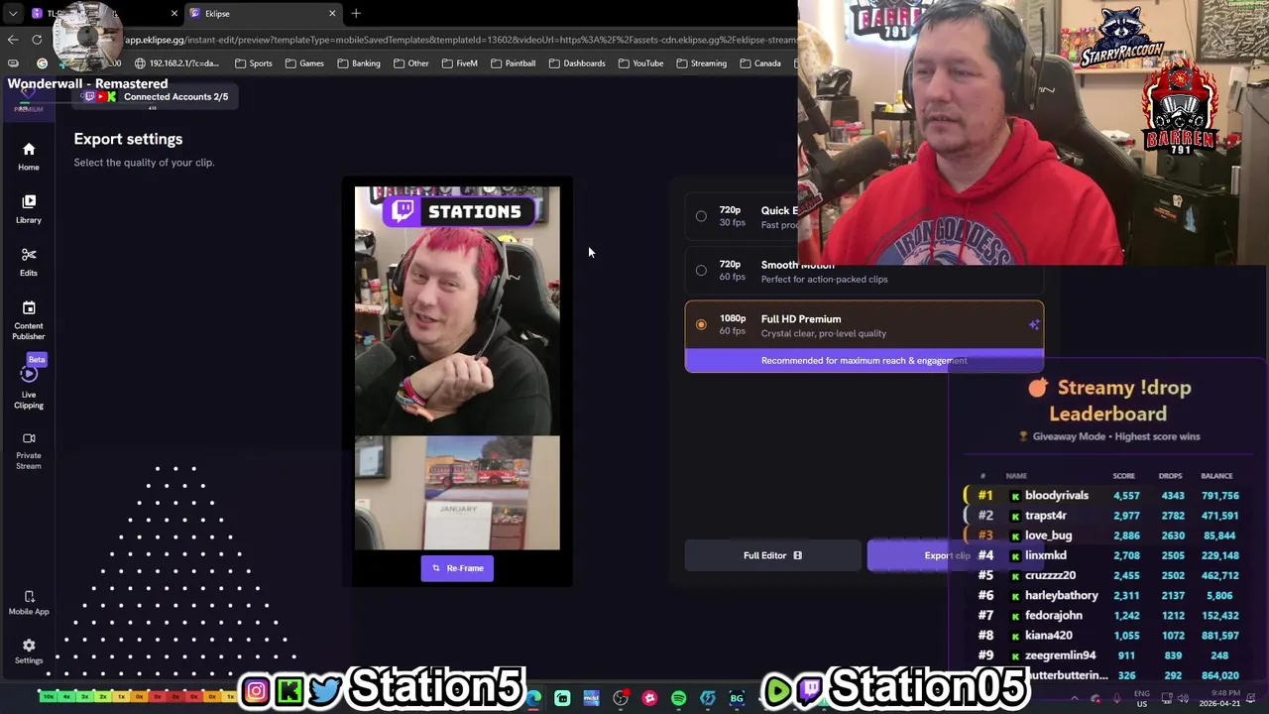Click the premium sparkle icon on 1080p option
This screenshot has height=714, width=1269.
pyautogui.click(x=1034, y=324)
